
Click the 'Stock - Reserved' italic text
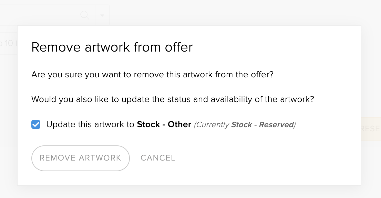coord(262,124)
